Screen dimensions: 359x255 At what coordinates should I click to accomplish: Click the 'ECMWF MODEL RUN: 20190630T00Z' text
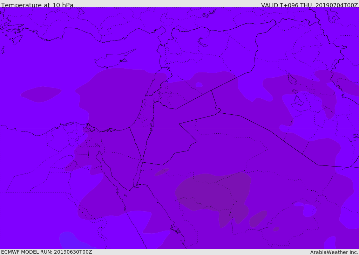tap(47, 252)
